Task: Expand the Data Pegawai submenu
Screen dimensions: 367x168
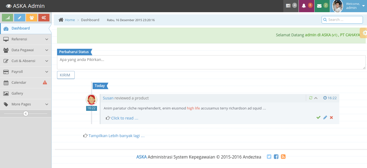Action: pyautogui.click(x=26, y=50)
